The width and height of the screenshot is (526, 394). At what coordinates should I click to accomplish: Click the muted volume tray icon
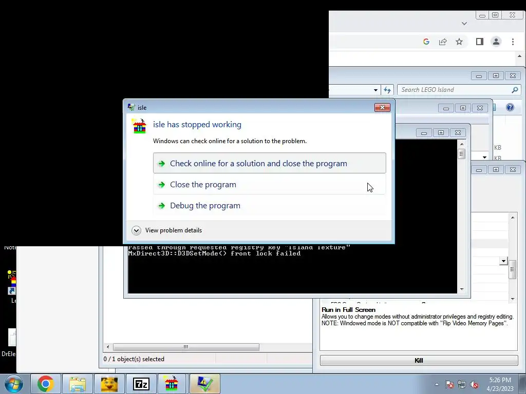[474, 384]
